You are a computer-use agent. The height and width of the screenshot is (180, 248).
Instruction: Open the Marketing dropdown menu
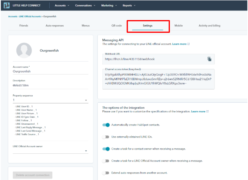click(109, 5)
